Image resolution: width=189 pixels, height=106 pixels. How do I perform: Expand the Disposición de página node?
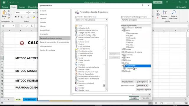pos(122,52)
